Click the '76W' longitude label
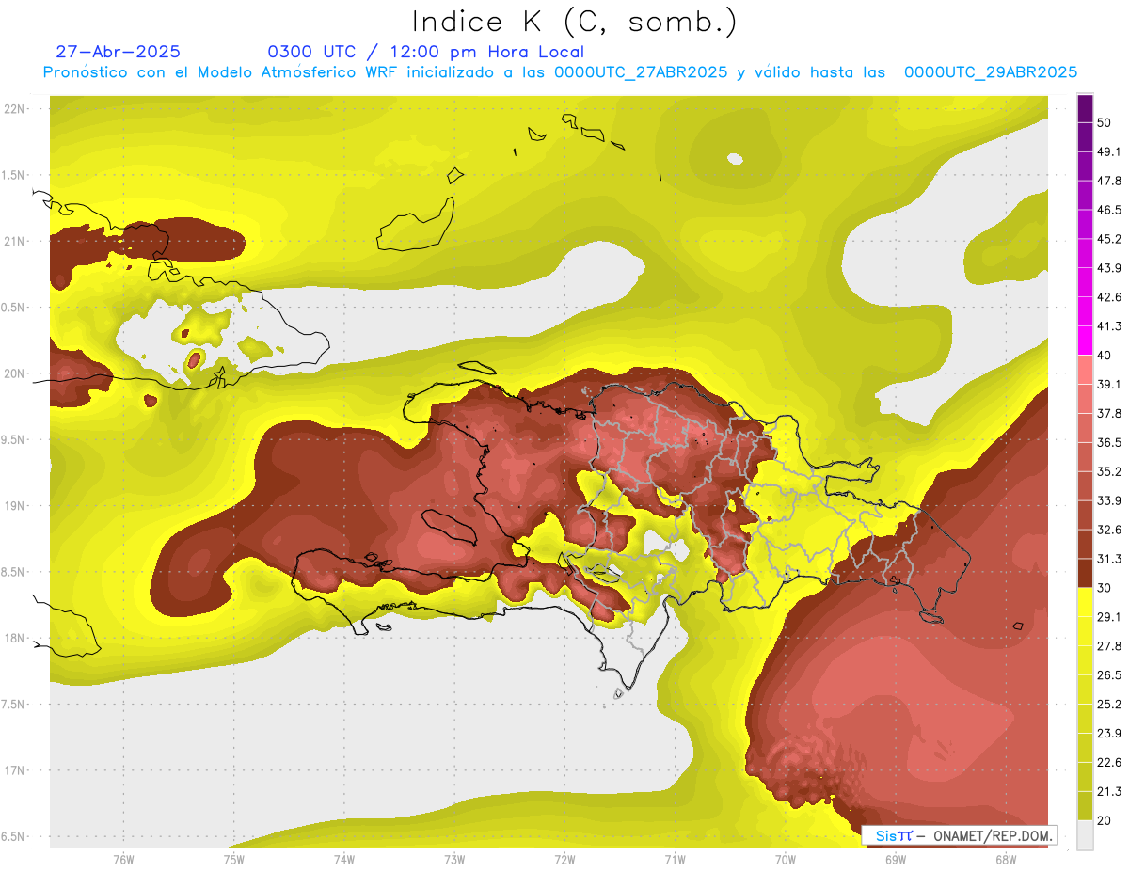This screenshot has width=1129, height=872. pos(123,860)
